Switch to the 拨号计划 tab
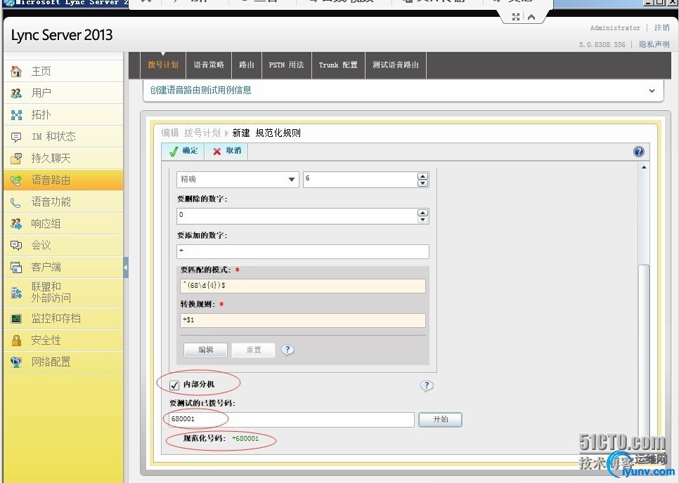 (163, 65)
